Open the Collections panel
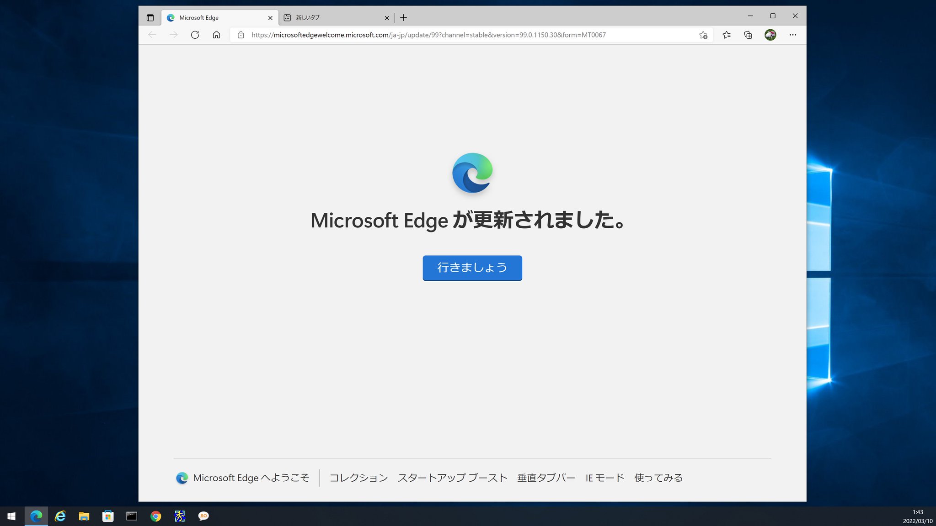 point(748,35)
